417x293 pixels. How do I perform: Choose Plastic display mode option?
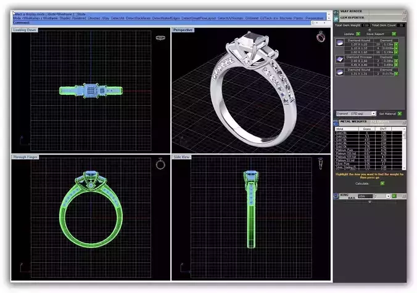(x=299, y=18)
